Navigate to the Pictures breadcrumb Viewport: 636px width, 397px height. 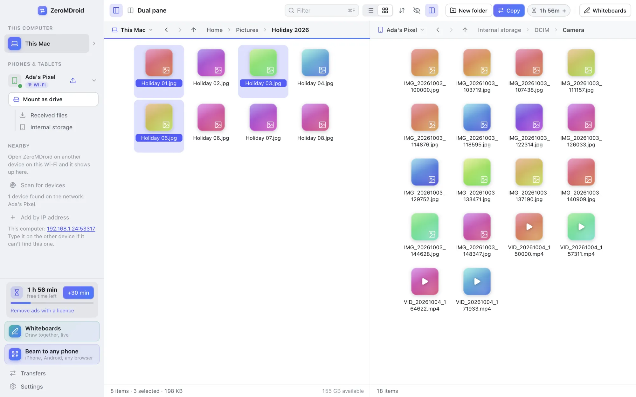247,30
